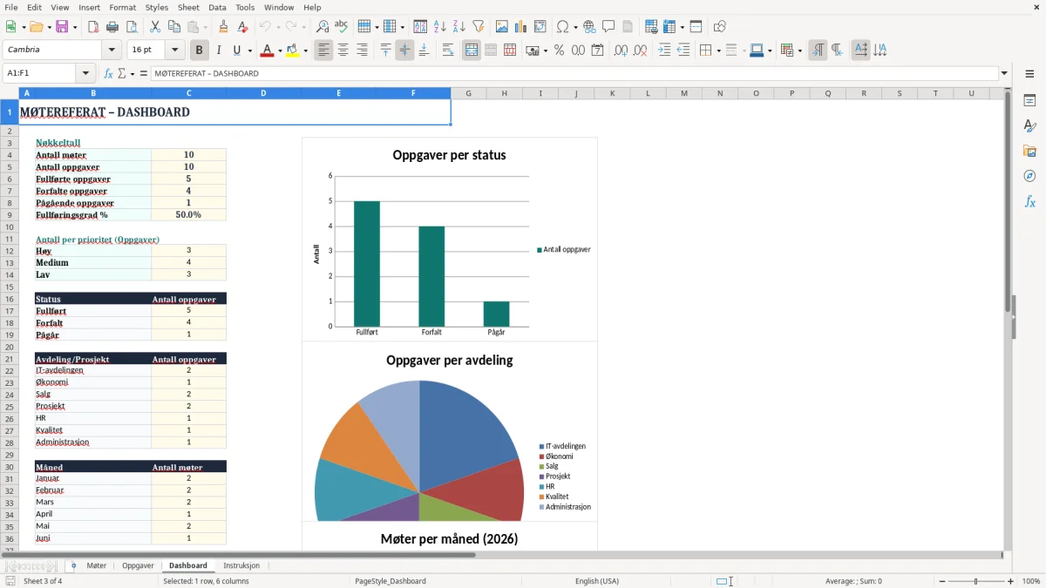The height and width of the screenshot is (588, 1046).
Task: Click the 100% zoom level
Action: (1031, 581)
